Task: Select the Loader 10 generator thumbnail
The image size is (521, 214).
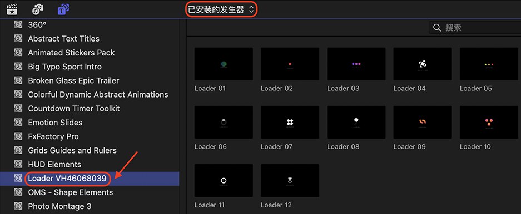Action: coord(489,122)
